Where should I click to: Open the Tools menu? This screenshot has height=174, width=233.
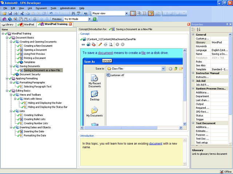(54, 8)
